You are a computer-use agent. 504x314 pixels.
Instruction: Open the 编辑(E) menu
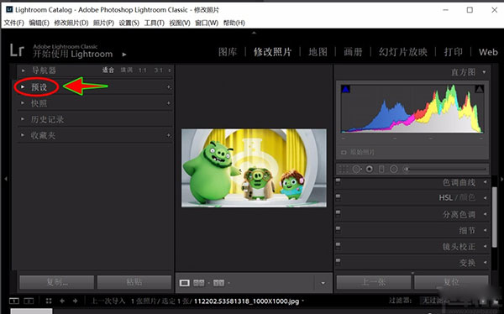coord(39,23)
